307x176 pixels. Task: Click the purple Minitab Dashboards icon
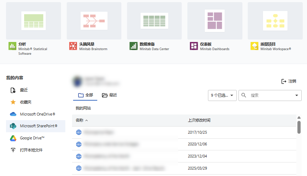(194, 46)
